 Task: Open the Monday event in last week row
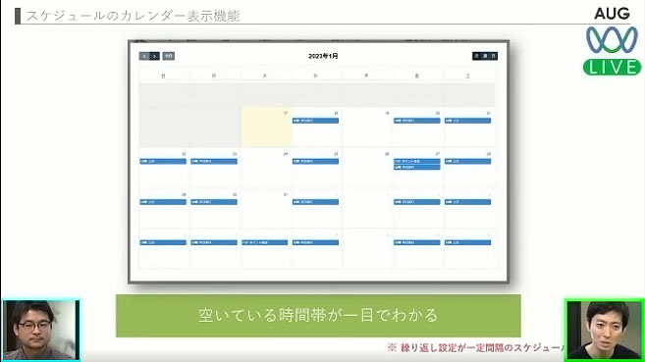[214, 242]
